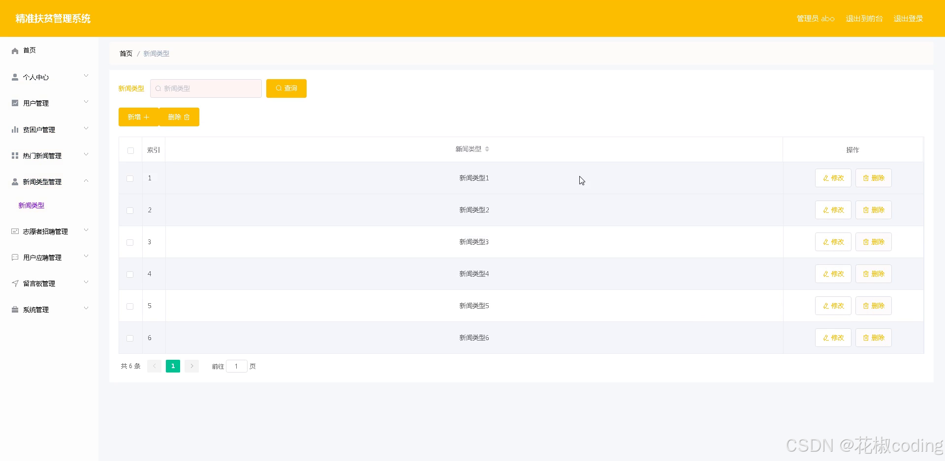Screen dimensions: 945x461
Task: Tick the checkbox for row 3
Action: tap(130, 242)
